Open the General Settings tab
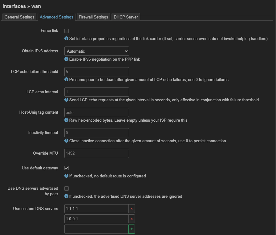This screenshot has width=276, height=235. pyautogui.click(x=19, y=17)
